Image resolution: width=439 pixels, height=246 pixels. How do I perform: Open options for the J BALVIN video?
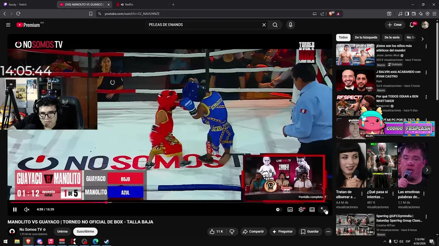point(426,72)
